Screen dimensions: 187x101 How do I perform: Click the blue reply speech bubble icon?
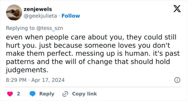pos(32,94)
